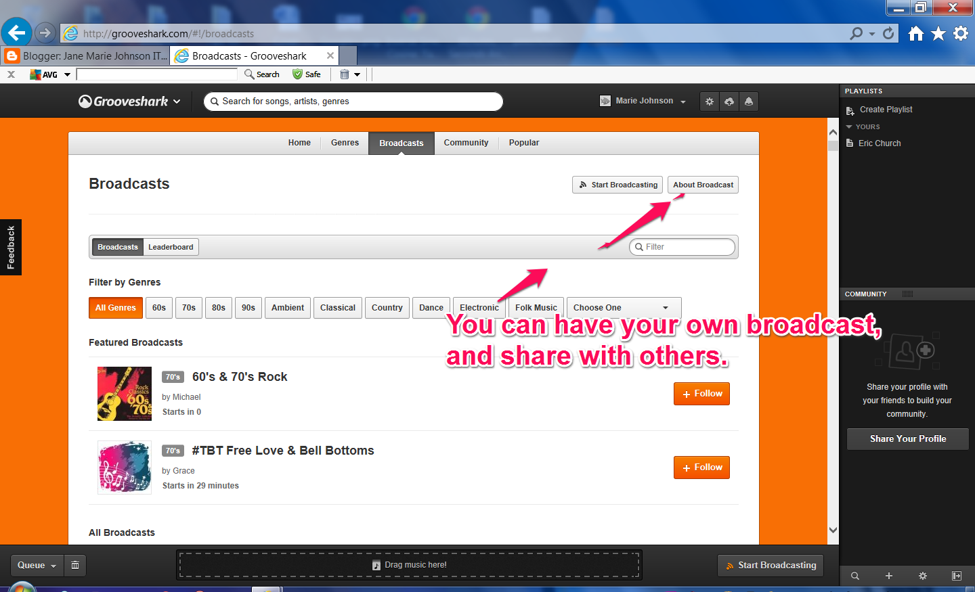Click AVG toolbar trash icon
Viewport: 975px width, 592px height.
345,74
